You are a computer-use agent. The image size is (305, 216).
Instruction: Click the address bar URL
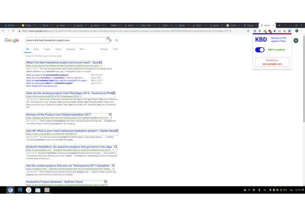click(x=126, y=31)
